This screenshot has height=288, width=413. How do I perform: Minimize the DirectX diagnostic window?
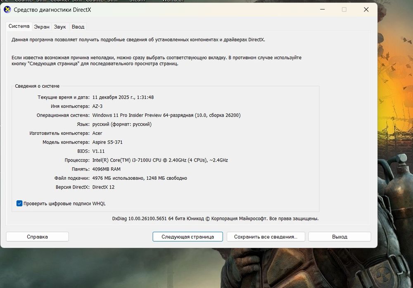click(323, 10)
